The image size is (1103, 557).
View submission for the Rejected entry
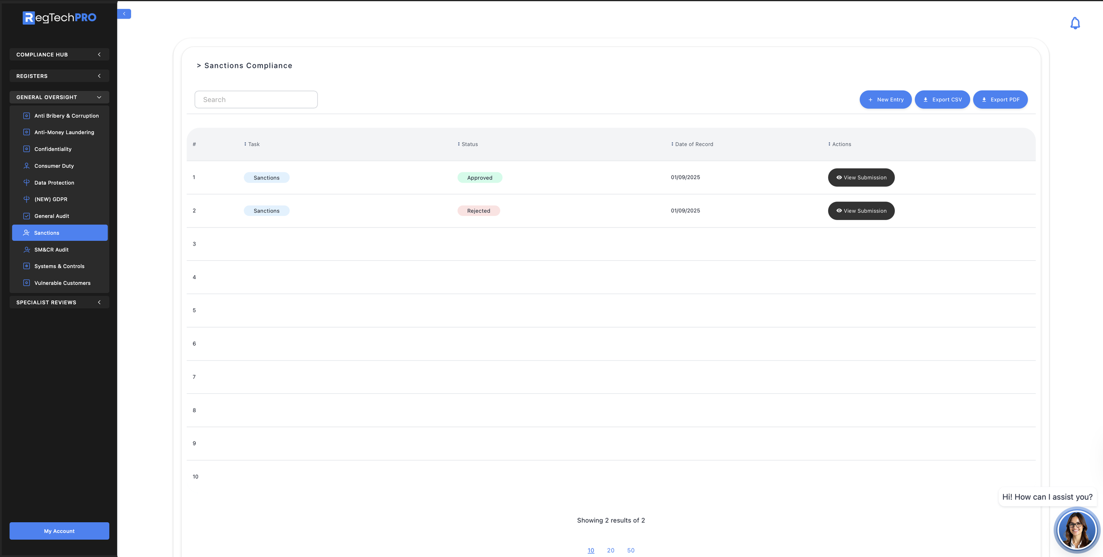861,211
